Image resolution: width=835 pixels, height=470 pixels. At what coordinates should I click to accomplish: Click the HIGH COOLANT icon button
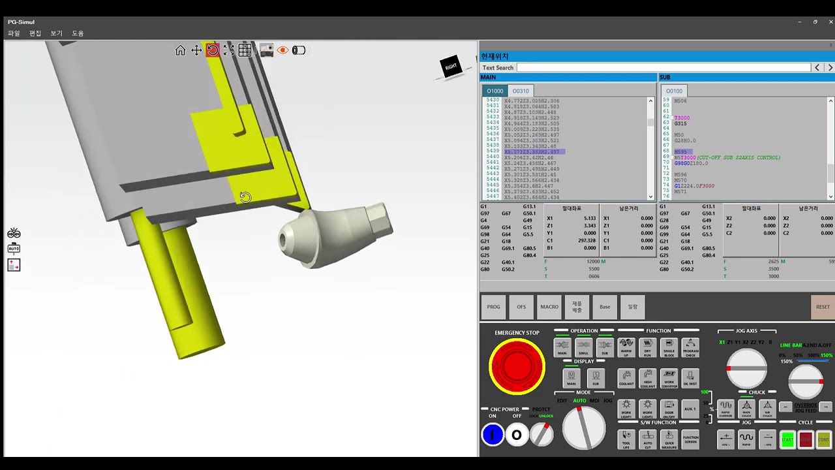[648, 379]
